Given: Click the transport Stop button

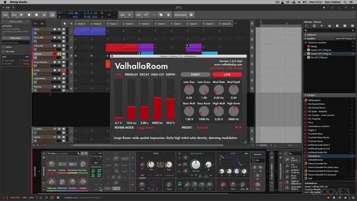Looking at the screenshot, I should coord(29,15).
